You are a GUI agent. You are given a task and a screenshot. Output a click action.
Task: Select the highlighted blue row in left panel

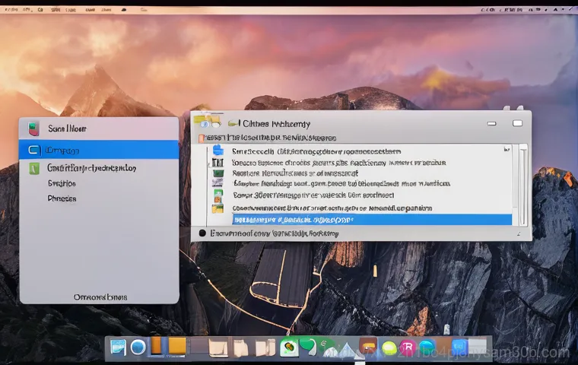tap(99, 150)
